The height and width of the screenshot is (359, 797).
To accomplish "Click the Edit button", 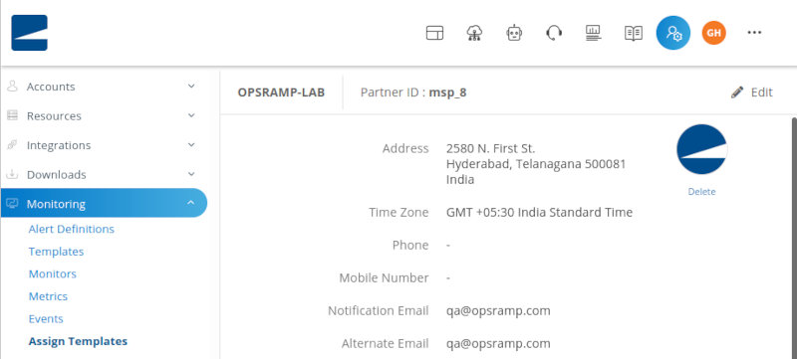I will [752, 92].
